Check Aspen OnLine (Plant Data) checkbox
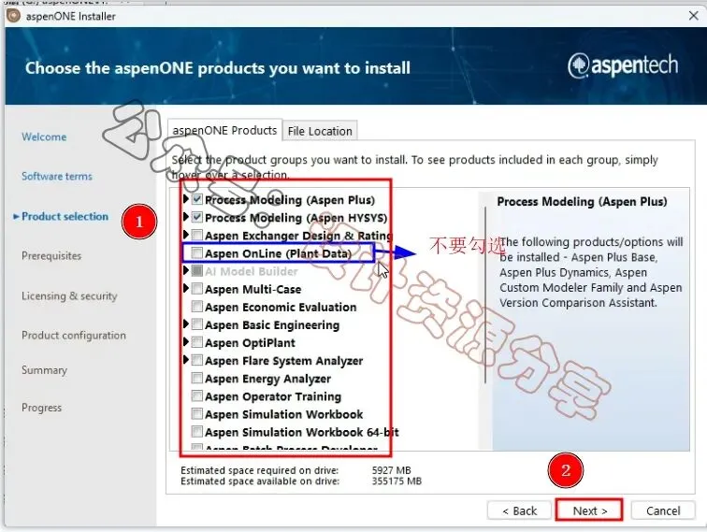This screenshot has height=532, width=707. 196,253
